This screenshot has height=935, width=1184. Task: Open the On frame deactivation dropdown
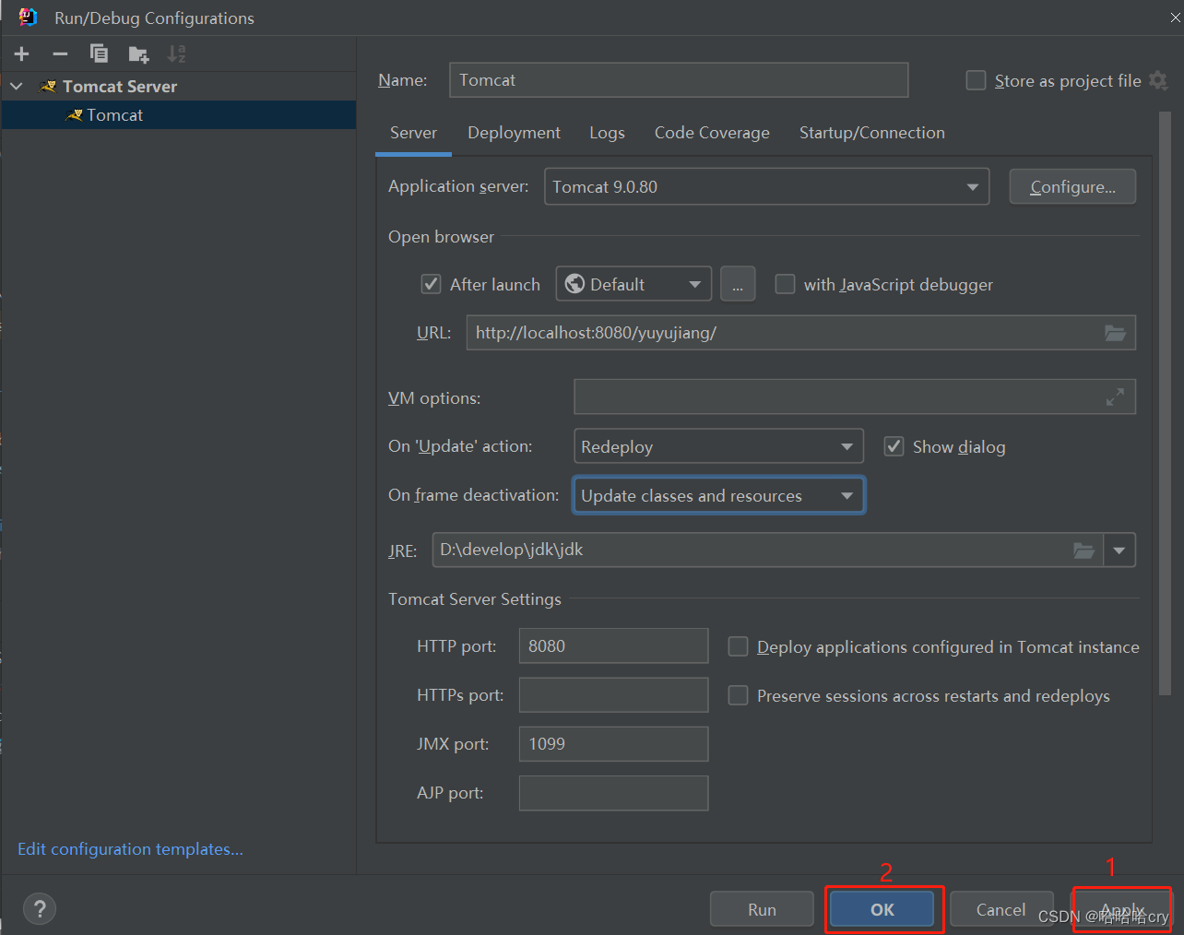718,495
